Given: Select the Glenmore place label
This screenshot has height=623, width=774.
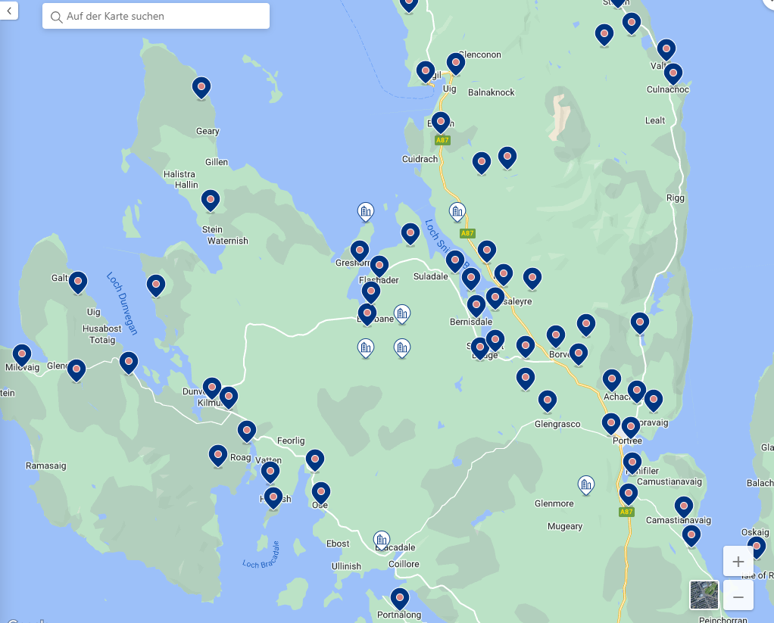Looking at the screenshot, I should coord(554,503).
